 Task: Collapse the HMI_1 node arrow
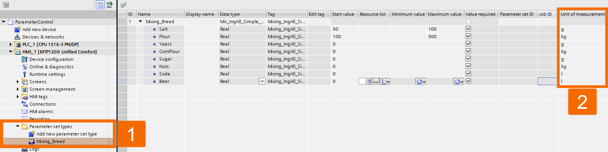(x=11, y=52)
